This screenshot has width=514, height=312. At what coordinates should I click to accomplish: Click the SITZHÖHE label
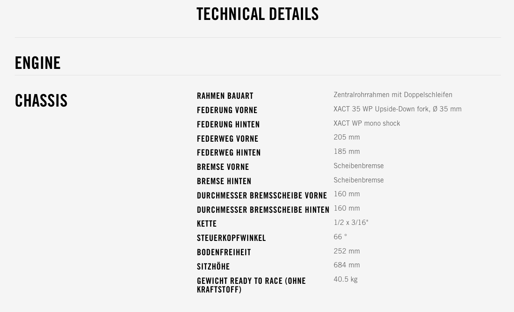pyautogui.click(x=213, y=266)
